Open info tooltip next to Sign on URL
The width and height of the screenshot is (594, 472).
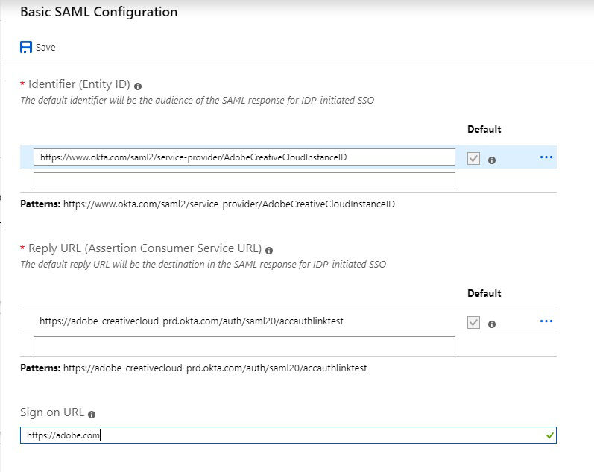tap(92, 415)
